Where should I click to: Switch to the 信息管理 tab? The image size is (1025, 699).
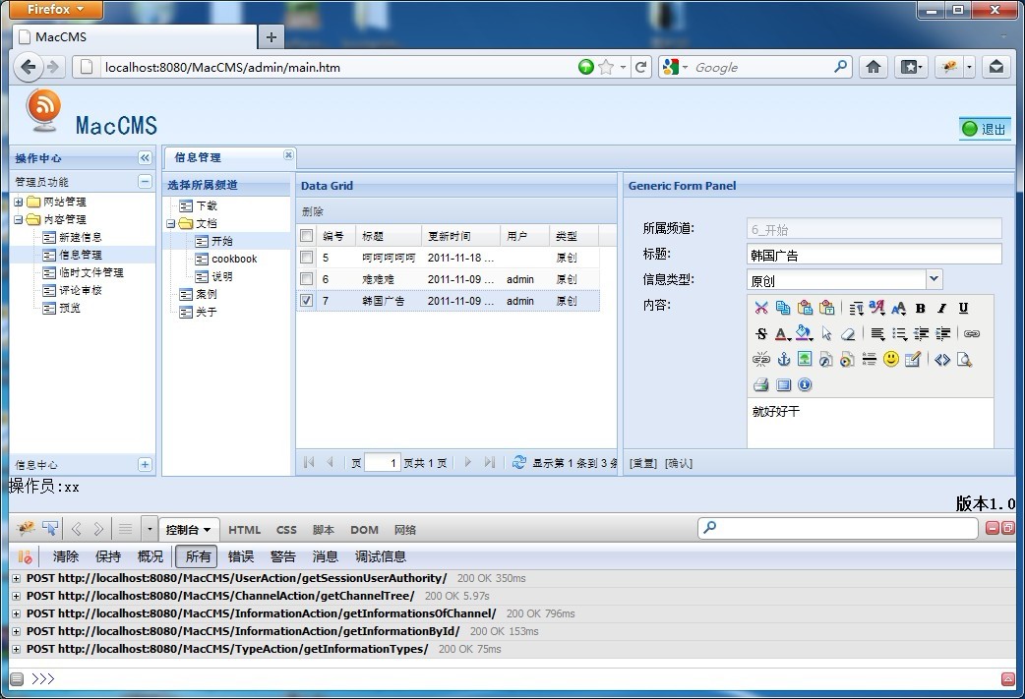click(x=198, y=157)
